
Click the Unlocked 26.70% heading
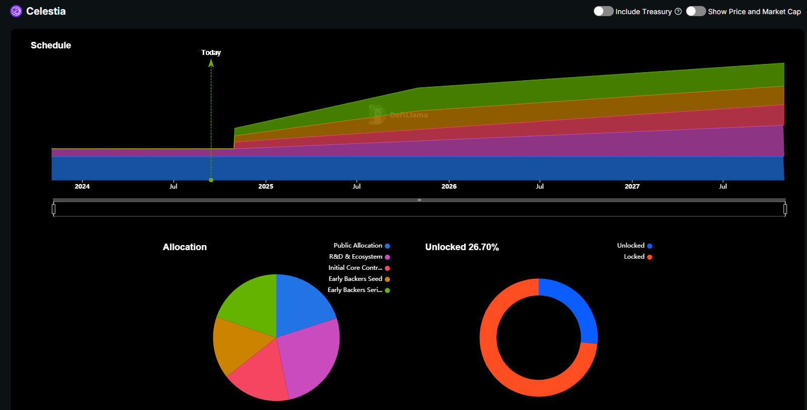click(x=462, y=247)
